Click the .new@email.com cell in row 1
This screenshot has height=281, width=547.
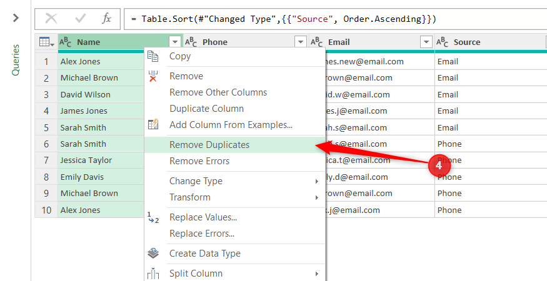pyautogui.click(x=379, y=62)
